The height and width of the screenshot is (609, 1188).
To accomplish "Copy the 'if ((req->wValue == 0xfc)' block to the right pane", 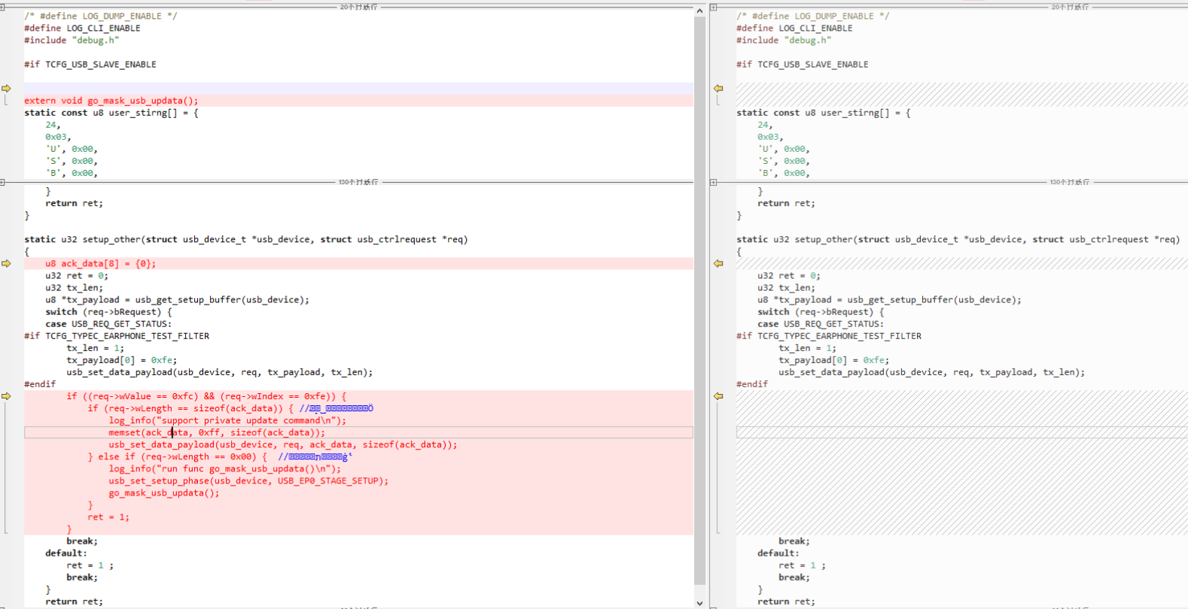I will click(x=6, y=396).
